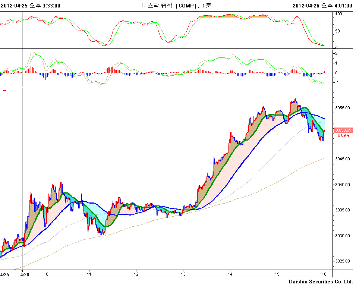Click the red current price tag 3,050.61

[x=343, y=130]
